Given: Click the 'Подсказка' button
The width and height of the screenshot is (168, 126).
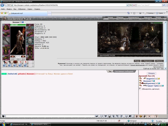Looking at the screenshot, I should (148, 61).
